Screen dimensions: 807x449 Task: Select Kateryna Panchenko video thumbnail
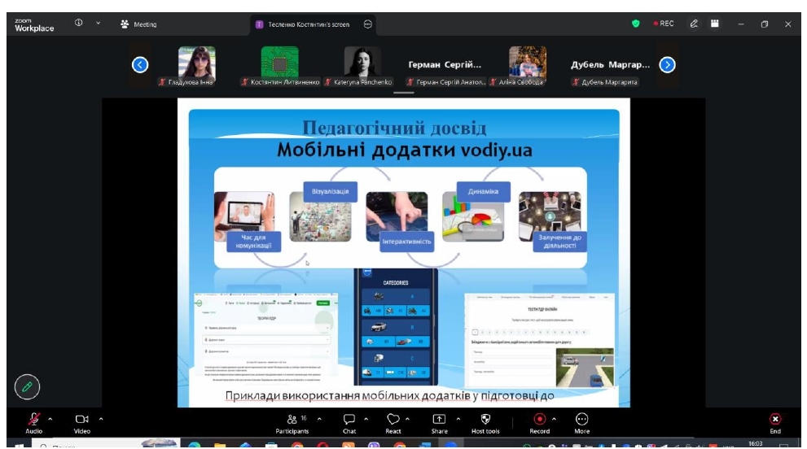[362, 66]
